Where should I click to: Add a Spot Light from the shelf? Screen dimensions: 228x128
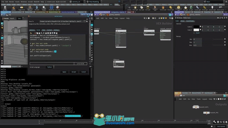(x=141, y=8)
